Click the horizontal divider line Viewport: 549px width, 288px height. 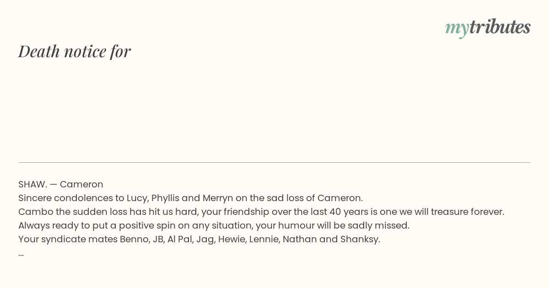tap(274, 162)
